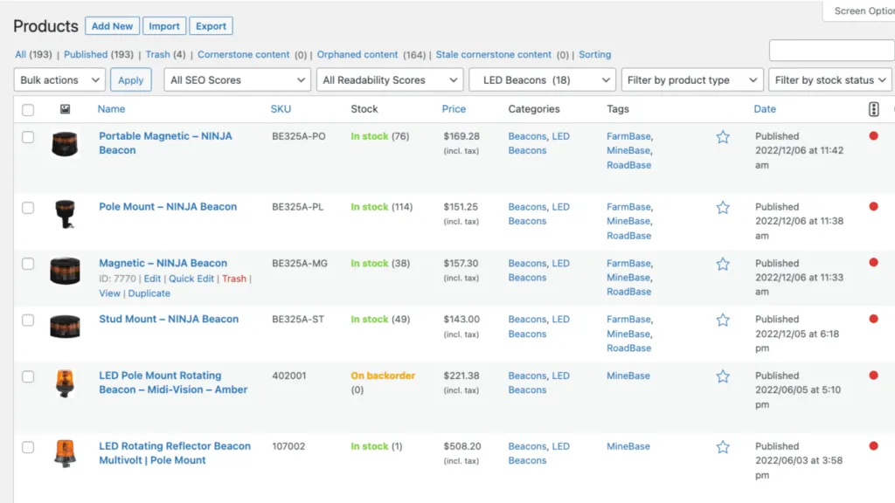
Task: Select checkbox for Portable Magnetic NINJA Beacon
Action: [28, 137]
